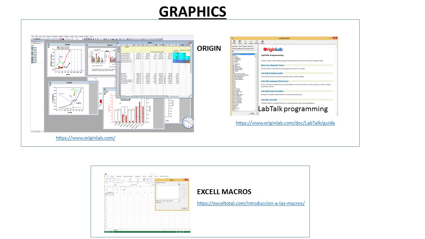Click the Refresh (Actualizar) icon in LabTalk help

(256, 42)
